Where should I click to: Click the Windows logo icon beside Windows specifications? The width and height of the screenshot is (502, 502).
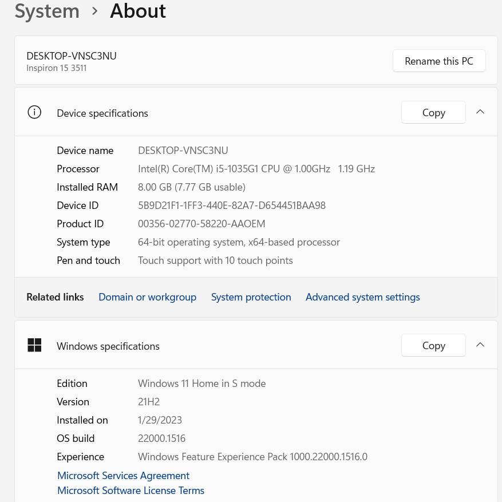point(34,345)
